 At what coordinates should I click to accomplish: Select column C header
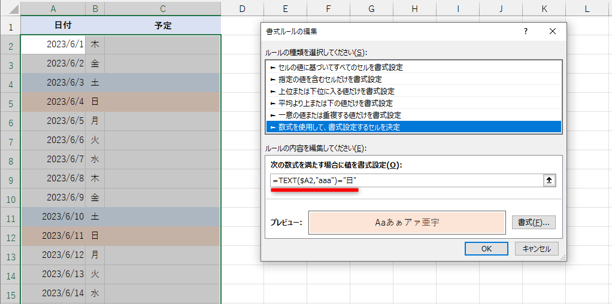(163, 9)
